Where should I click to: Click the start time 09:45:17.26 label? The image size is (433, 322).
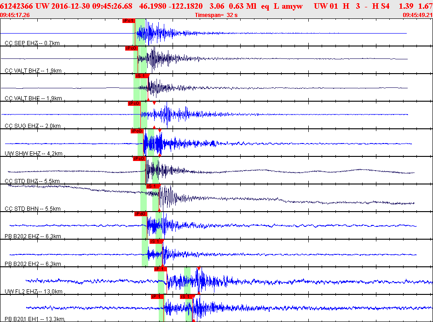tap(15, 15)
